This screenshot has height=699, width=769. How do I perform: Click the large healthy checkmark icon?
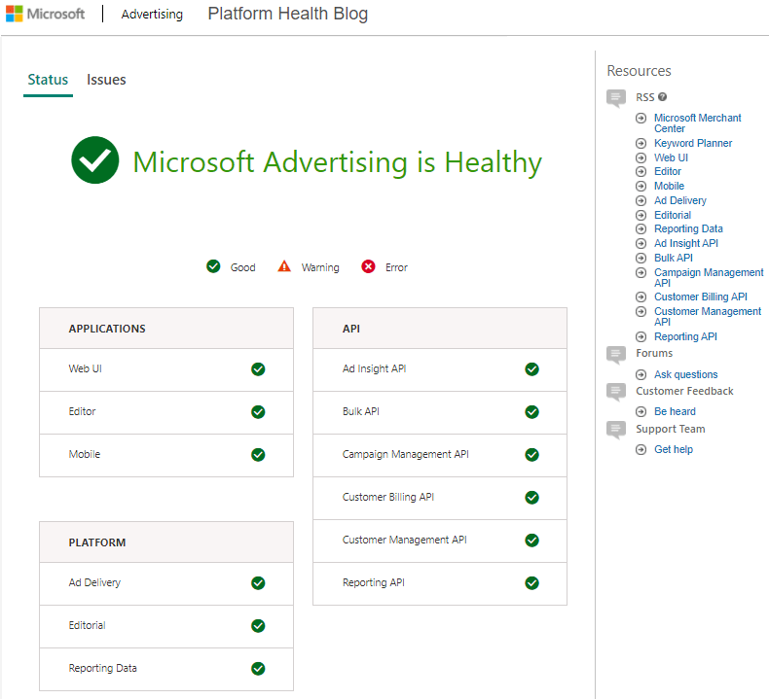pos(95,161)
